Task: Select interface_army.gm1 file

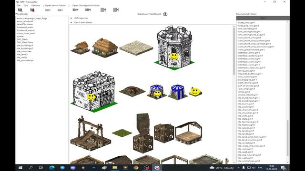Action: coord(249,53)
